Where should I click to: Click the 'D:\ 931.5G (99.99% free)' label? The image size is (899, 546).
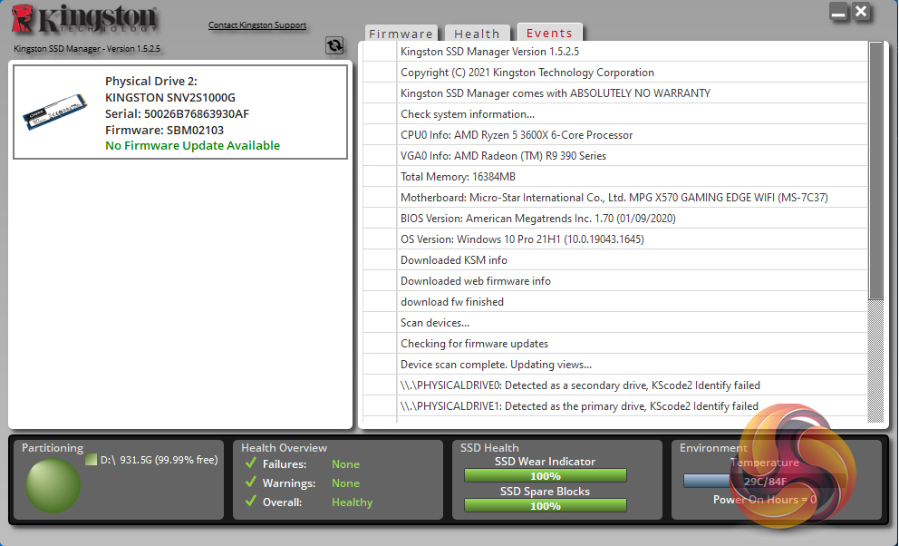tap(159, 460)
